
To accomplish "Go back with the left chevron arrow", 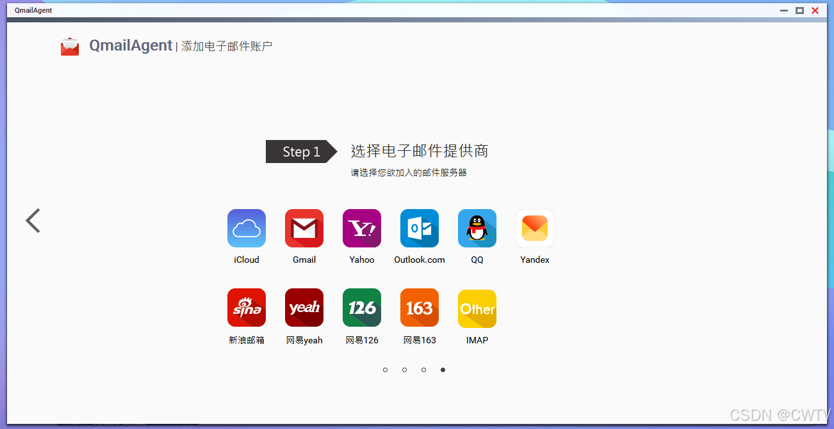I will pyautogui.click(x=33, y=221).
